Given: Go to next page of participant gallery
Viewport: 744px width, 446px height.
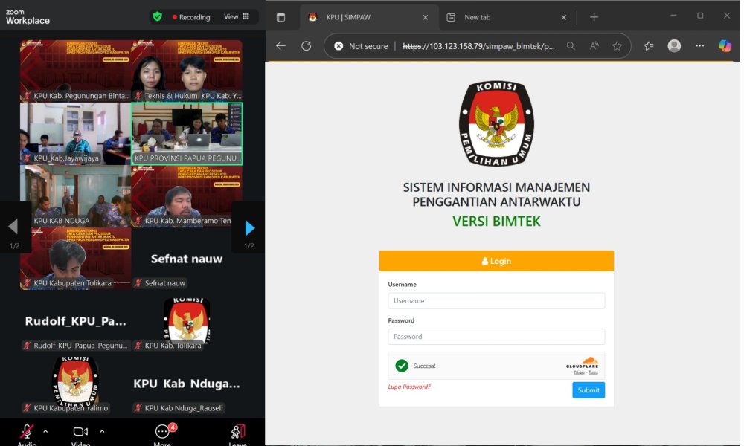Looking at the screenshot, I should pos(249,227).
